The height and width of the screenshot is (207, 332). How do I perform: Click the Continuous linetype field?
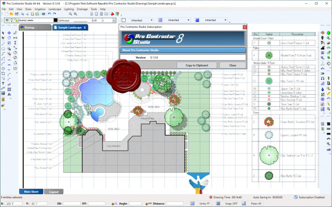click(x=74, y=20)
